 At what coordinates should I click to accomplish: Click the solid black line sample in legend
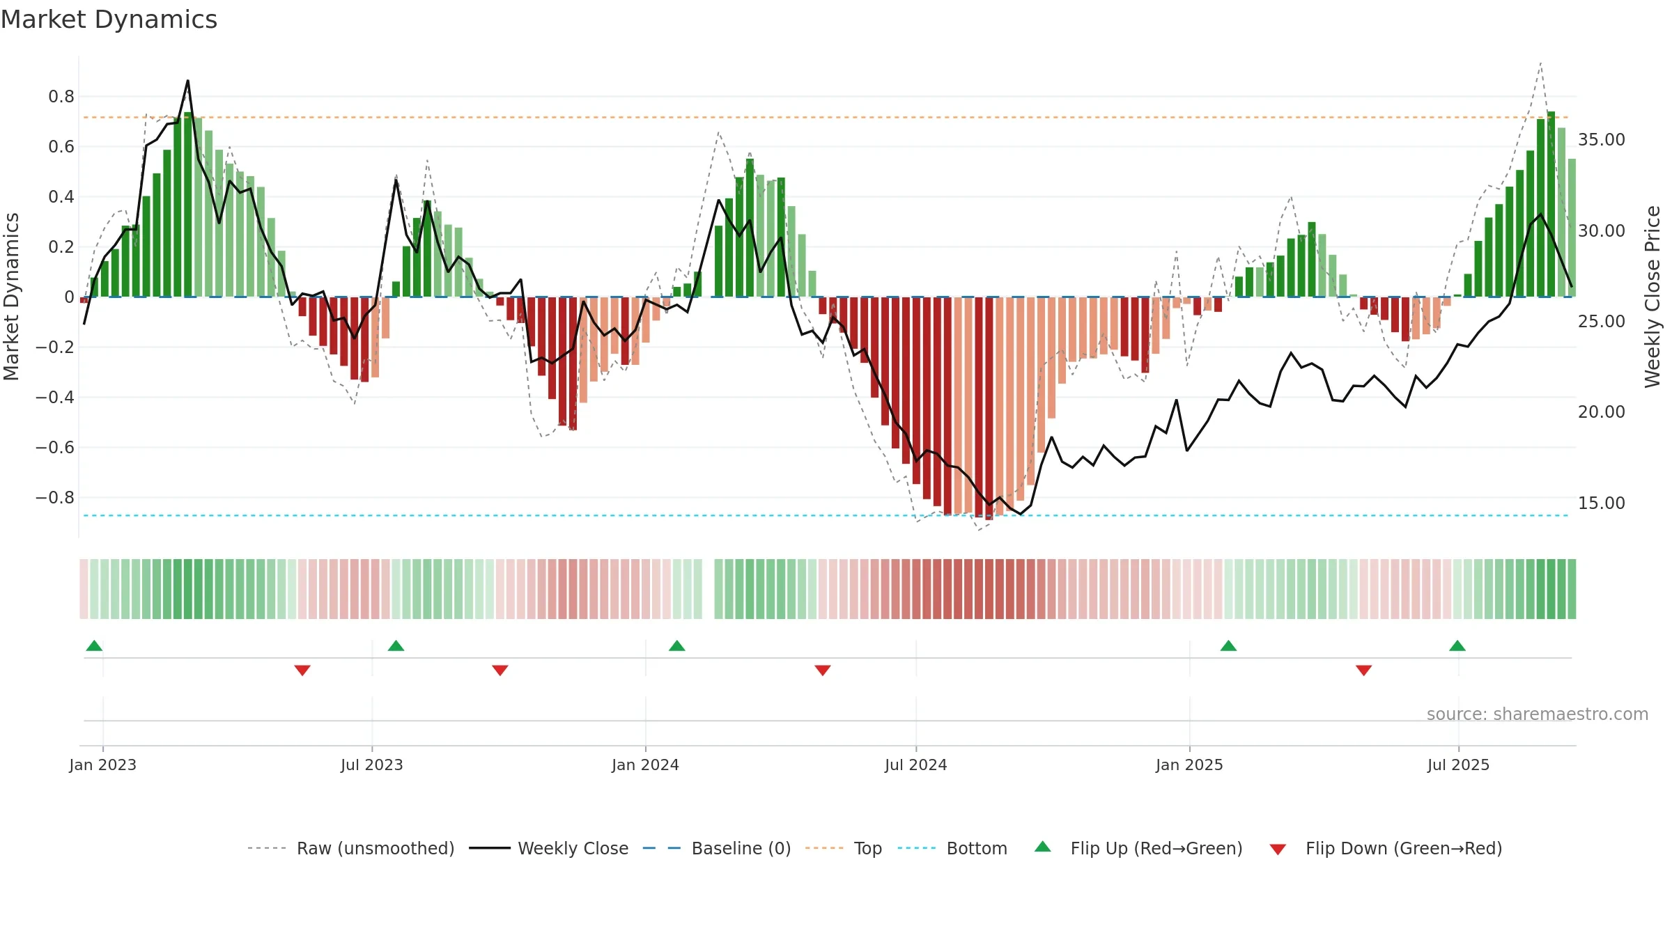pos(489,848)
